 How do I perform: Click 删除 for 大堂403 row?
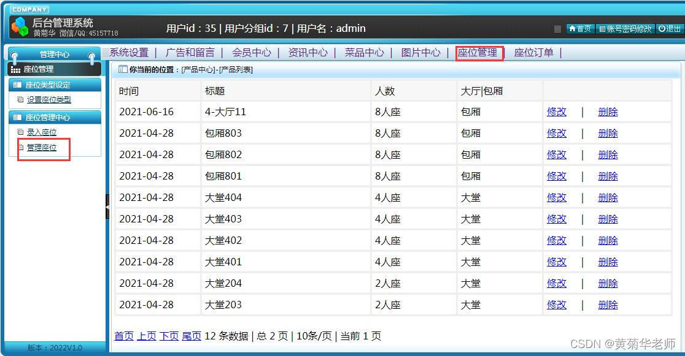coord(608,219)
